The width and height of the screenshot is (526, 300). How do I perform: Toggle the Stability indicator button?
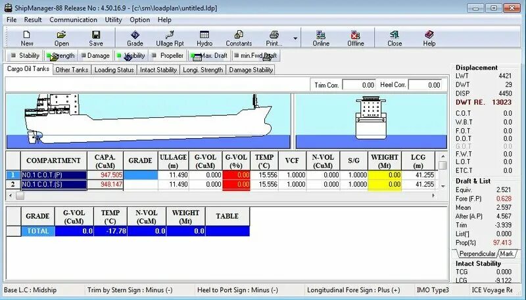click(24, 55)
